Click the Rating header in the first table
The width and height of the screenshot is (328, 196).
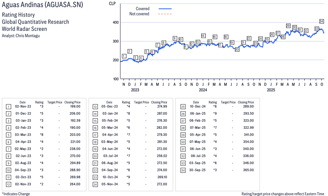point(39,102)
